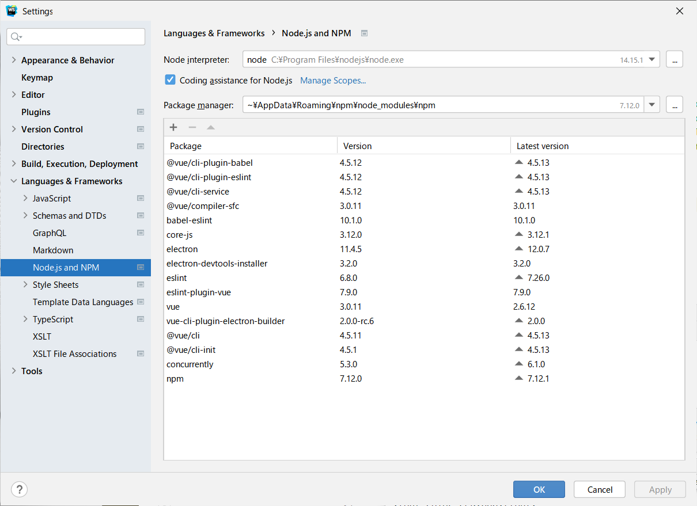Browse for Node interpreter with ellipsis button
This screenshot has width=697, height=506.
675,59
